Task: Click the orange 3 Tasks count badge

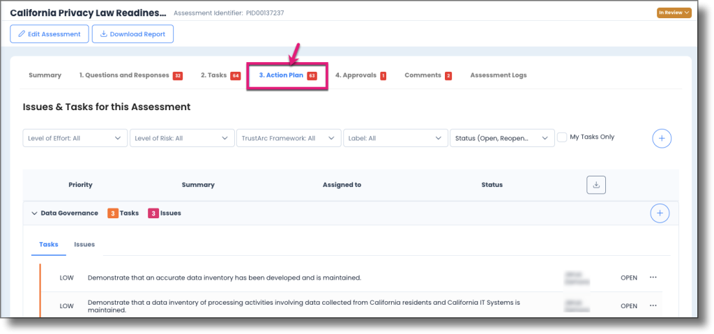Action: coord(112,213)
